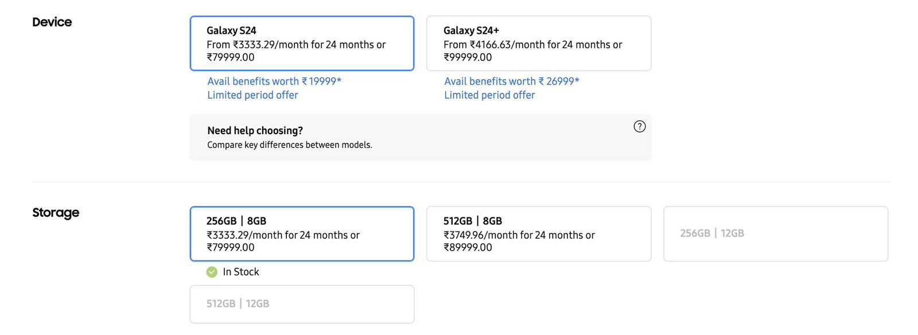Open the Avail benefits worth ₹26999 link
This screenshot has width=918, height=335.
(511, 81)
